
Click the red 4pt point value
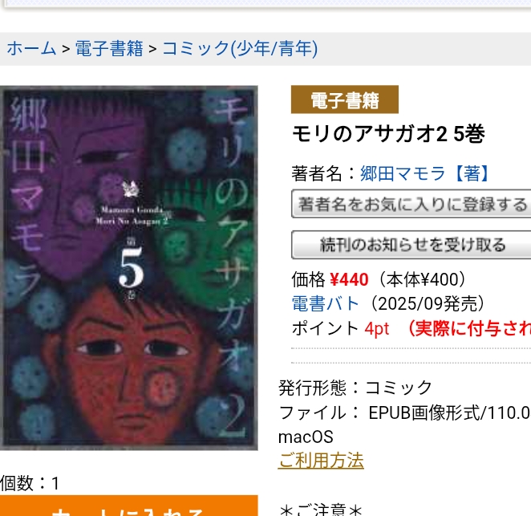coord(376,329)
